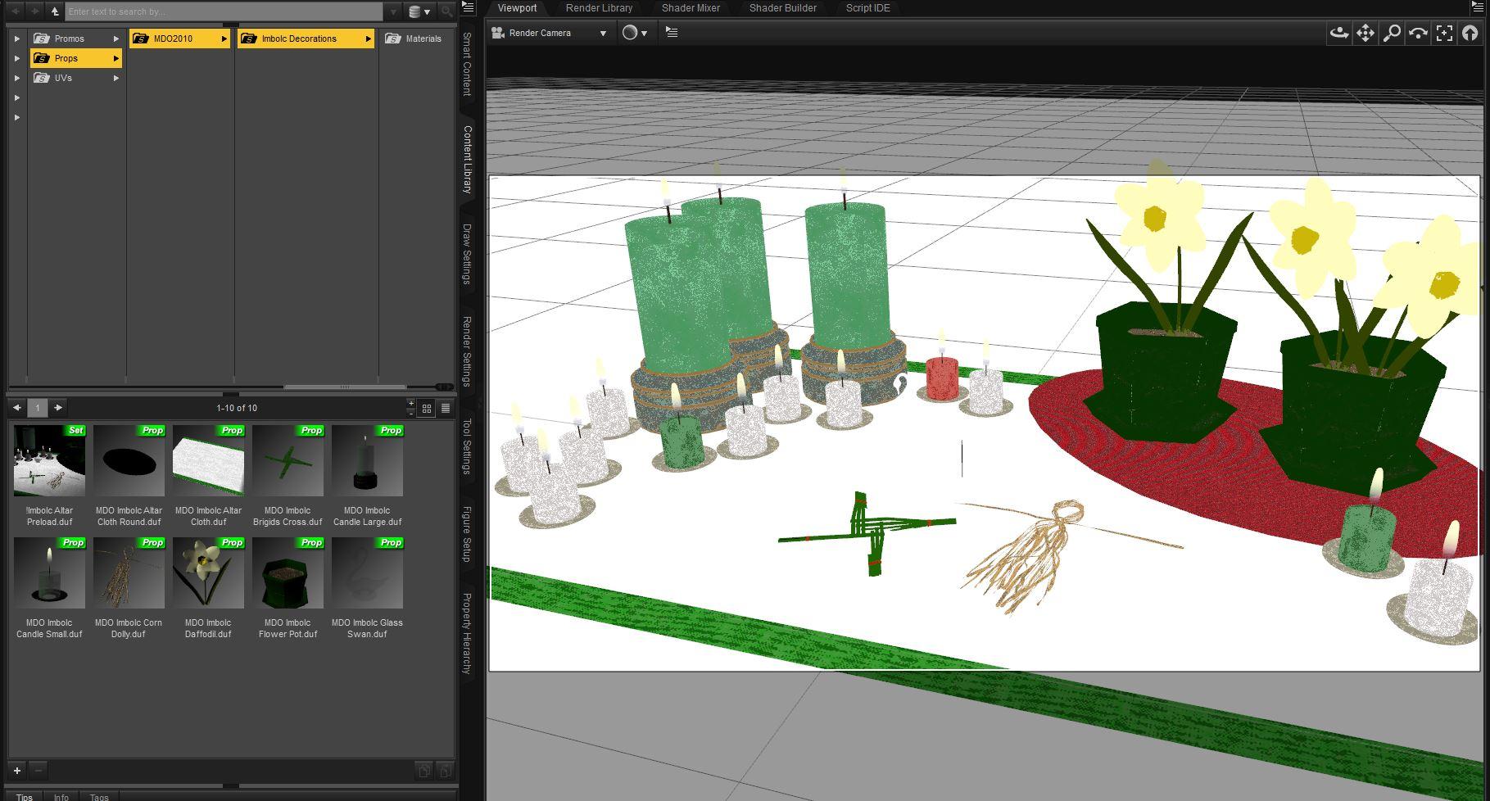The height and width of the screenshot is (801, 1490).
Task: Click the reset camera up-arrow icon
Action: click(x=1470, y=33)
